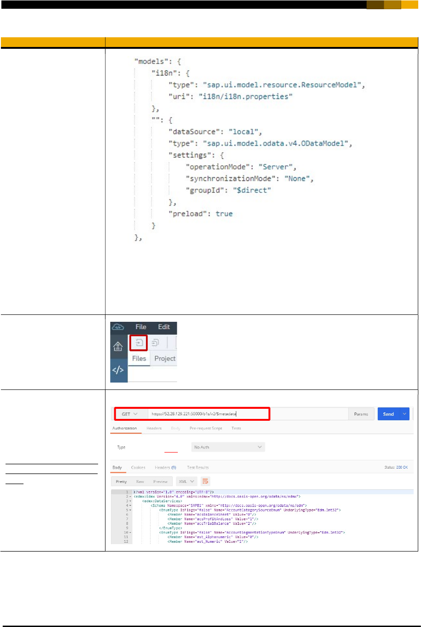This screenshot has width=421, height=627.
Task: Collapse the EnumType node on line 10
Action: pyautogui.click(x=131, y=532)
